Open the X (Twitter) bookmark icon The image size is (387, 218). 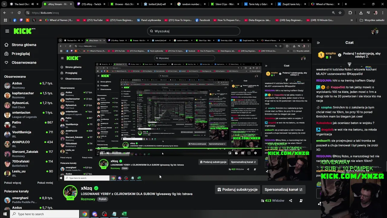pos(34,20)
